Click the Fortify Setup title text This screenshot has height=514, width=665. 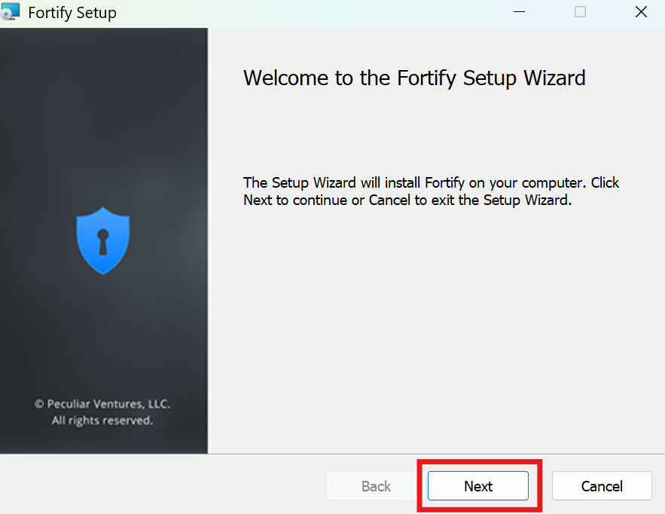[x=72, y=12]
